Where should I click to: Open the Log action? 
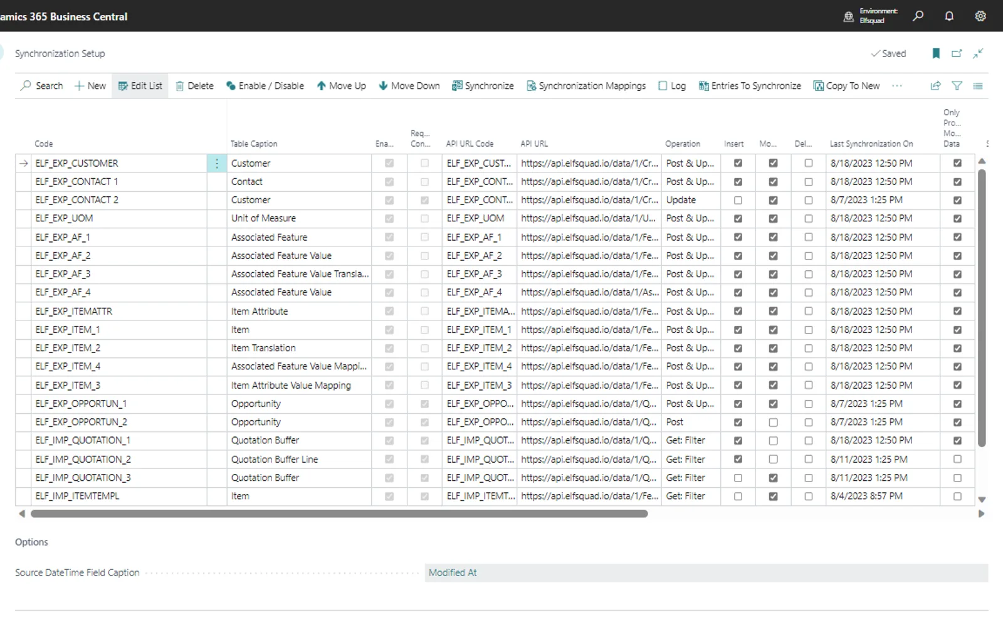tap(672, 86)
